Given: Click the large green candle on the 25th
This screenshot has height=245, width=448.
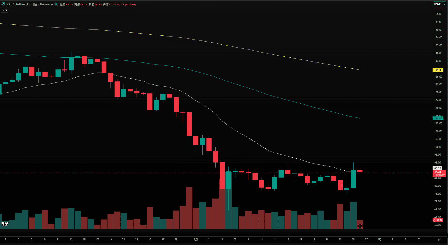Looking at the screenshot, I should (353, 179).
